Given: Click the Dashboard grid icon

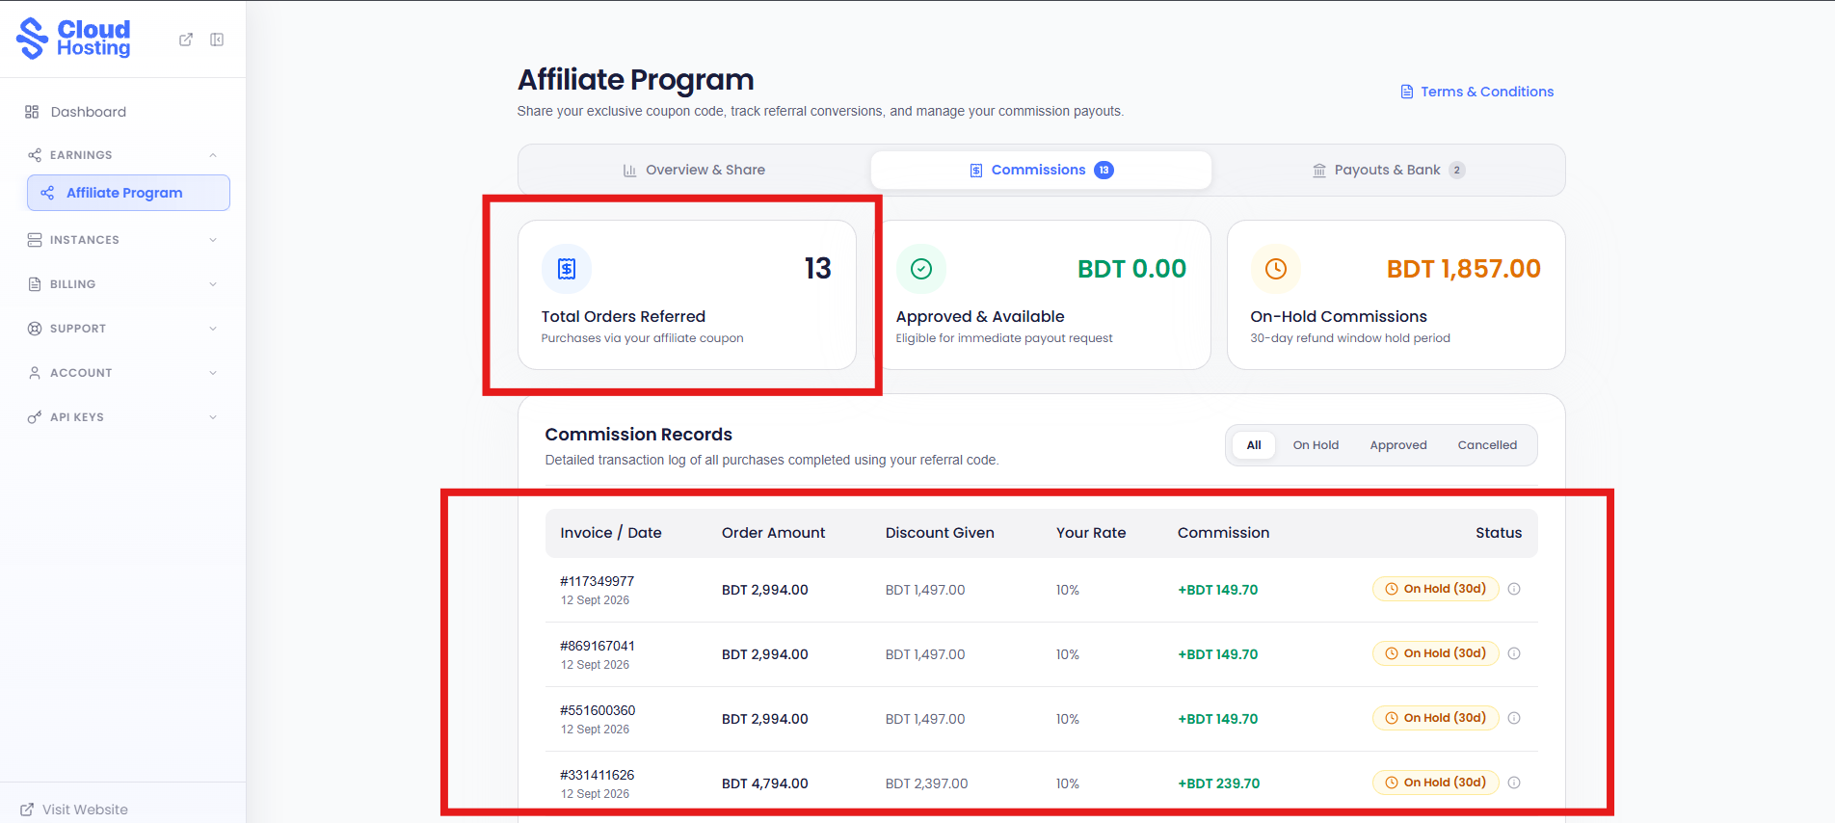Looking at the screenshot, I should (x=32, y=112).
